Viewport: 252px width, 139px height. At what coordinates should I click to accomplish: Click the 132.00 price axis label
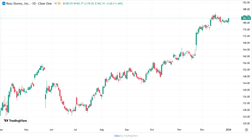point(246,103)
